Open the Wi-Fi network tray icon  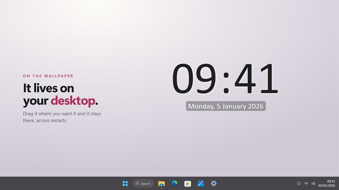(x=306, y=184)
